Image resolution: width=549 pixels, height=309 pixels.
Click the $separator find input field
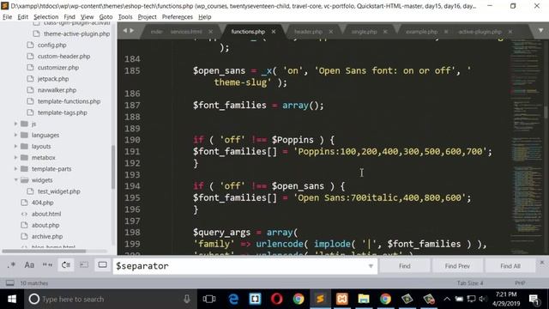tap(245, 266)
